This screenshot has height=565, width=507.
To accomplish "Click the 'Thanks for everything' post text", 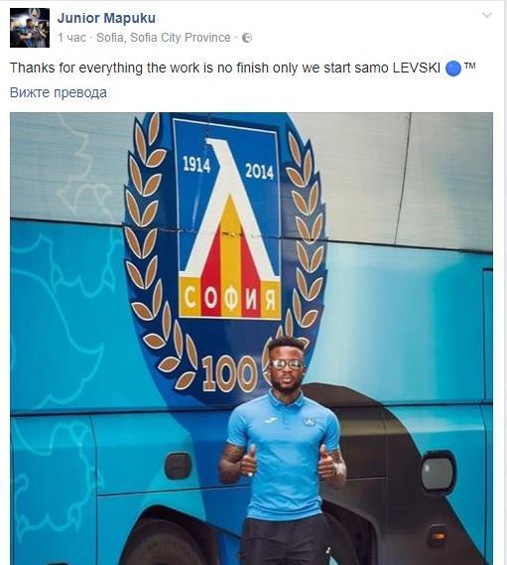I will point(76,69).
